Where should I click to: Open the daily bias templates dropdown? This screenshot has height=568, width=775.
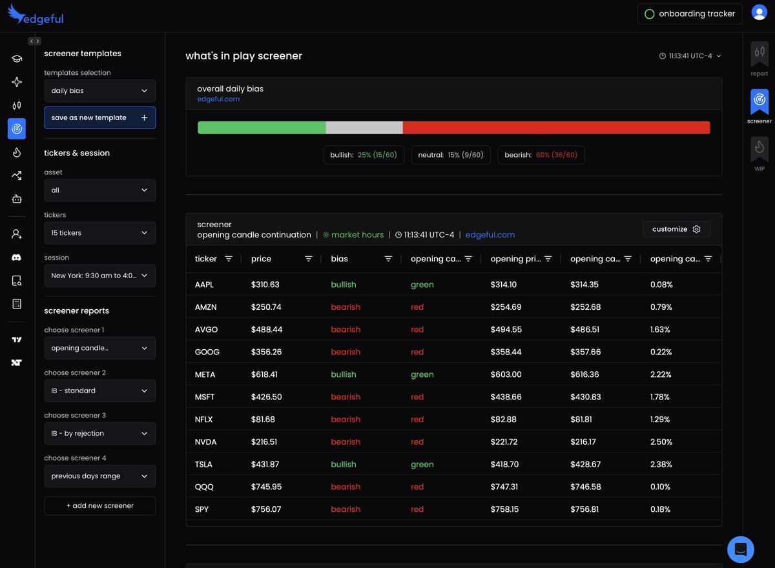tap(100, 91)
